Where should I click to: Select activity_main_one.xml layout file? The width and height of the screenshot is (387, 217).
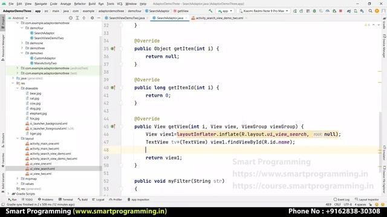tap(44, 143)
